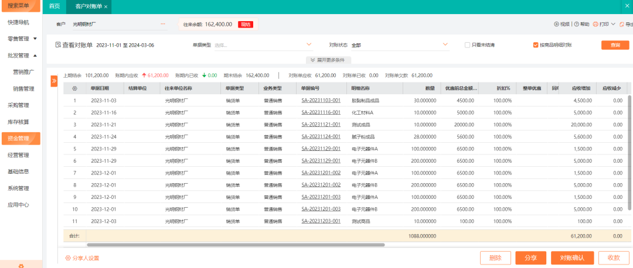Enable 只看未结清 checkbox
The image size is (633, 268).
point(468,44)
